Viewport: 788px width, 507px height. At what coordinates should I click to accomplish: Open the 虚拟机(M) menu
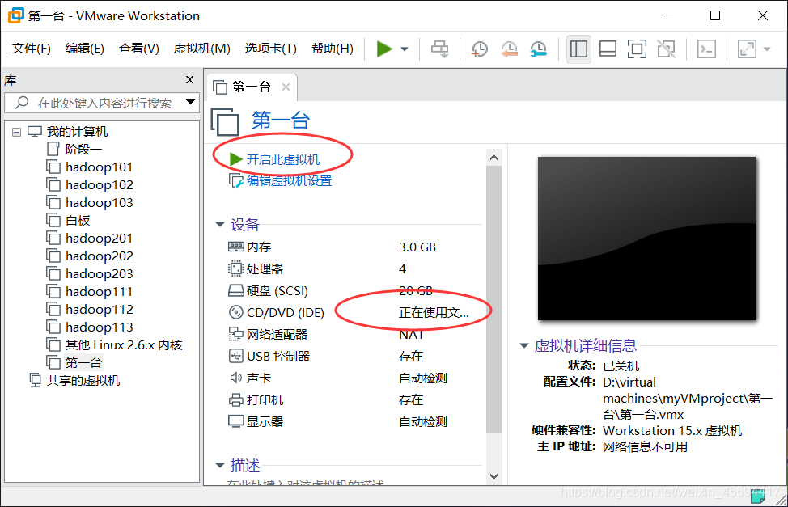(x=202, y=49)
